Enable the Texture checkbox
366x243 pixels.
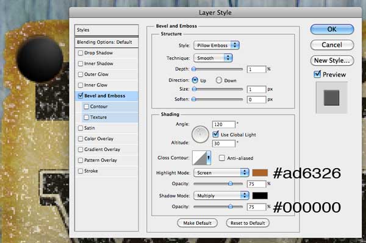pyautogui.click(x=86, y=117)
